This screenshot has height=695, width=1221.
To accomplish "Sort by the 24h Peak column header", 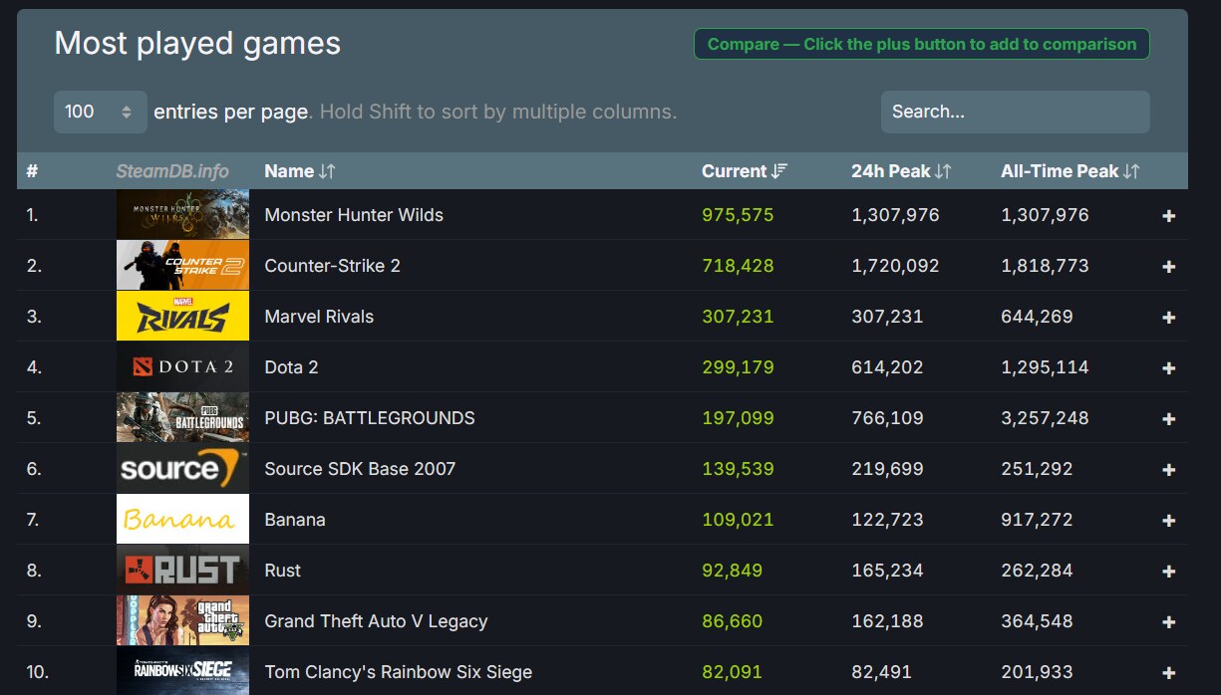I will point(901,171).
